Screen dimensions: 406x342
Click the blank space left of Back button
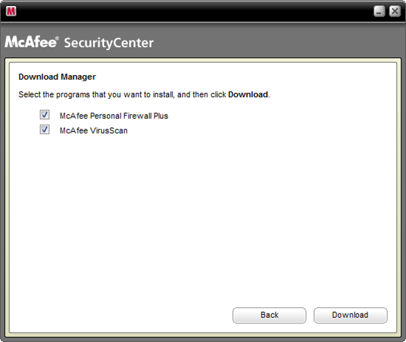(119, 315)
